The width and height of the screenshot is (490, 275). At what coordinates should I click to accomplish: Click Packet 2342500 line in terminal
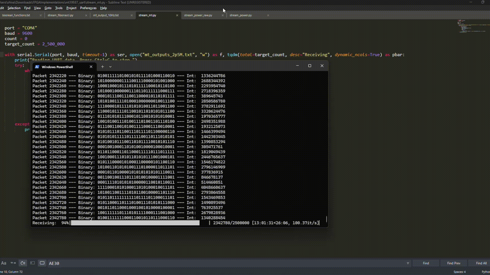[128, 147]
